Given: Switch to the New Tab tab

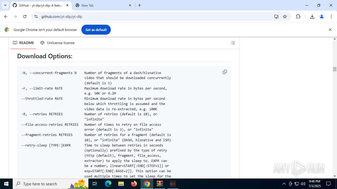Looking at the screenshot, I should click(103, 5).
